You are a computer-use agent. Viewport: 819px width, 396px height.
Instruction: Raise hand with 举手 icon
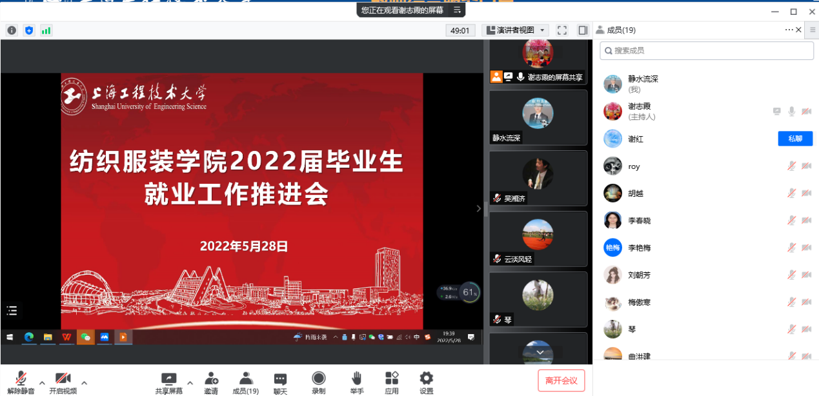[356, 379]
